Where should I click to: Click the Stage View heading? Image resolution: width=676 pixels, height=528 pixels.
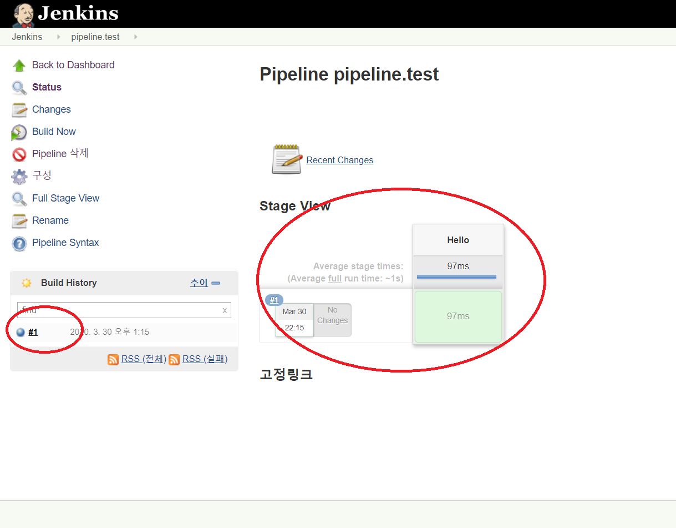pyautogui.click(x=295, y=206)
